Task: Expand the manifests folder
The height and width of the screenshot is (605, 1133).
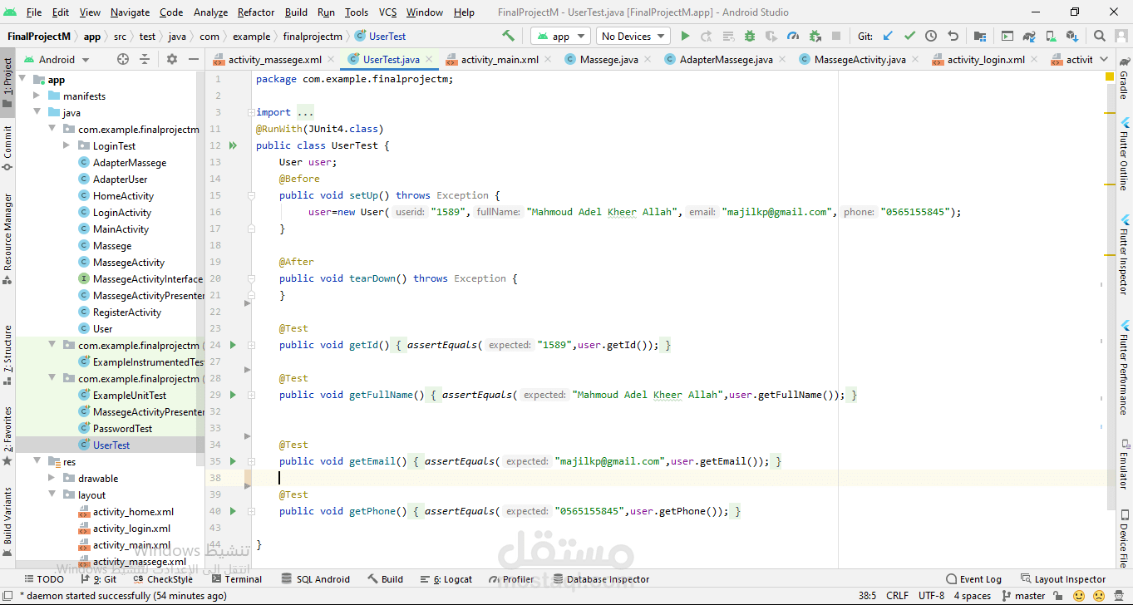Action: coord(37,96)
